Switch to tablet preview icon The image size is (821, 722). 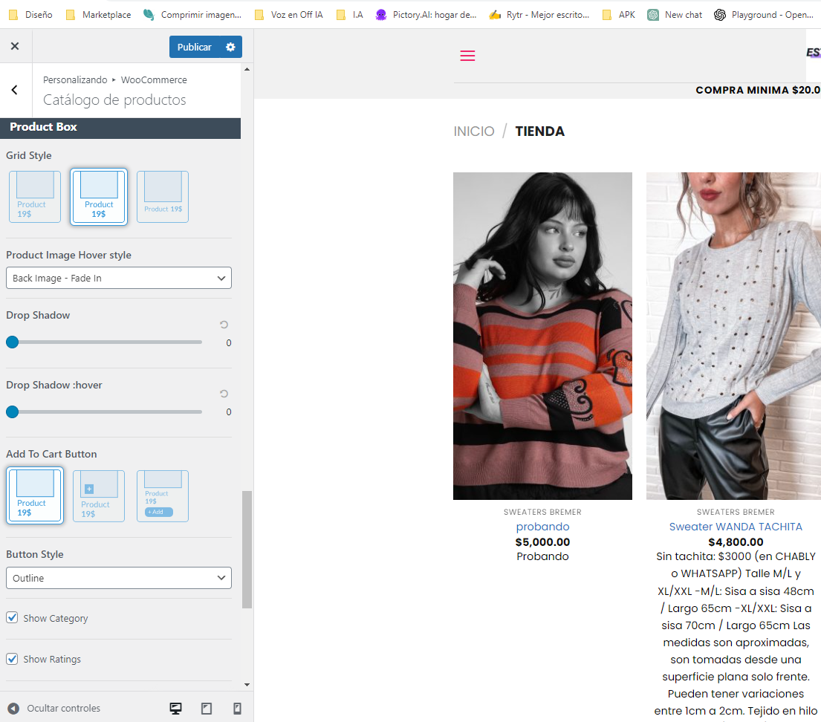coord(207,709)
